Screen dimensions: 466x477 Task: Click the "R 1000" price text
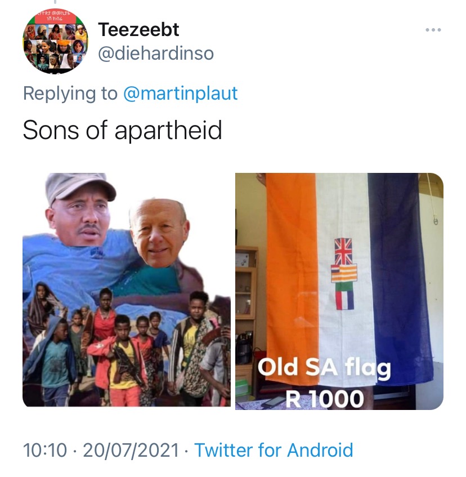324,399
